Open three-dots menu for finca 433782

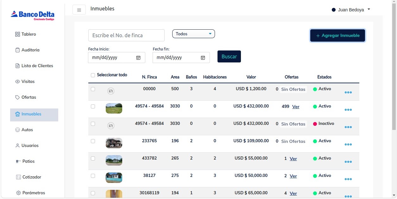pyautogui.click(x=348, y=162)
